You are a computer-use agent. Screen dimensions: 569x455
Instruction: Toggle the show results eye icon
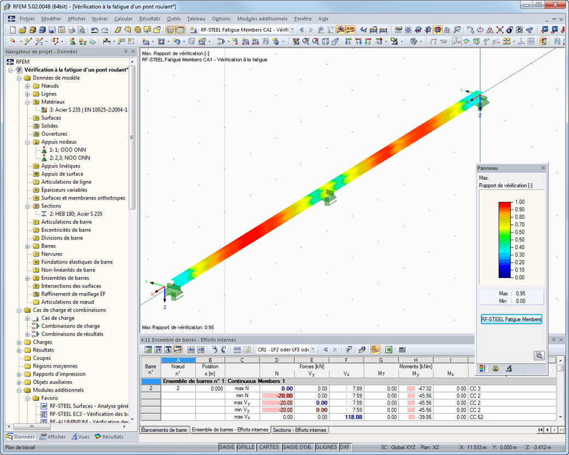pyautogui.click(x=340, y=30)
